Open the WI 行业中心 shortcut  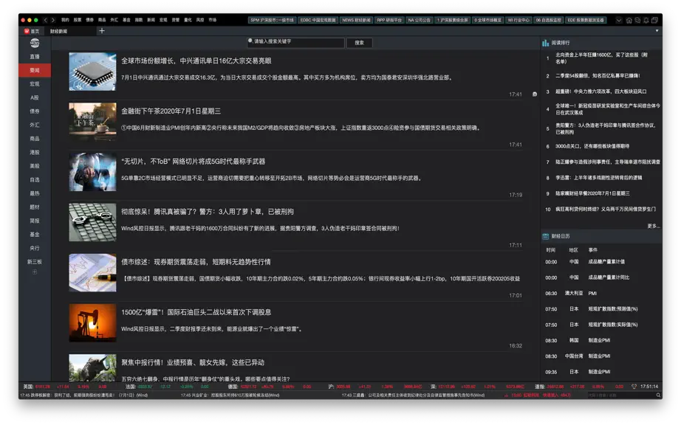coord(519,21)
